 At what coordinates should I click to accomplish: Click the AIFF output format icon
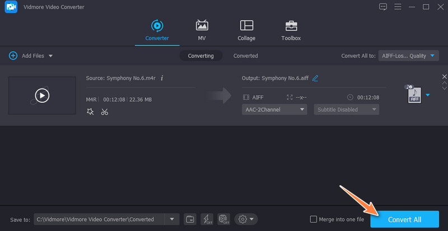414,94
